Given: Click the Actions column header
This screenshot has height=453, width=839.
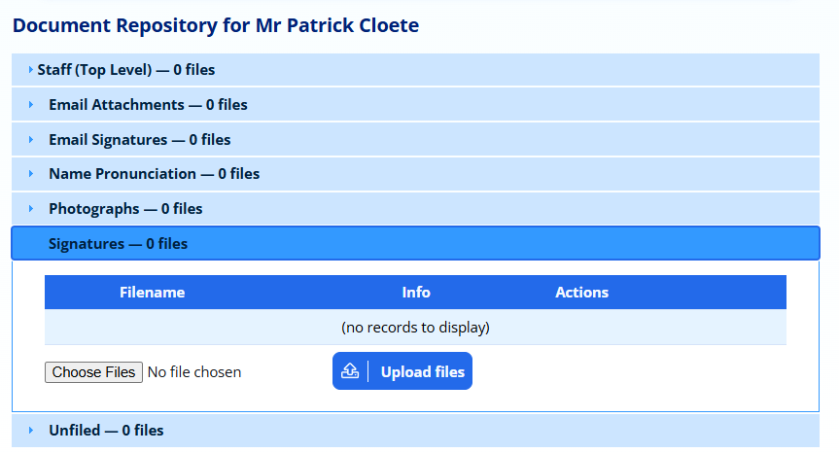Looking at the screenshot, I should [581, 293].
